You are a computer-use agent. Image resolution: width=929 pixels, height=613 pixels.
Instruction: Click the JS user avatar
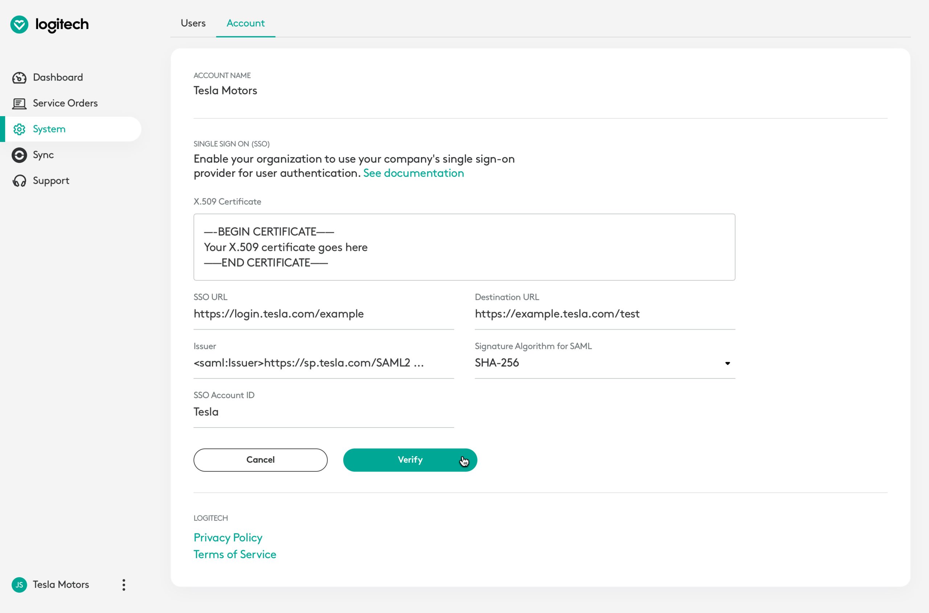tap(19, 585)
